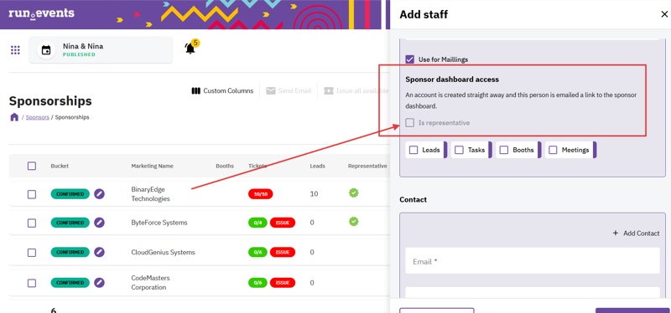Click the Email input field

click(533, 261)
